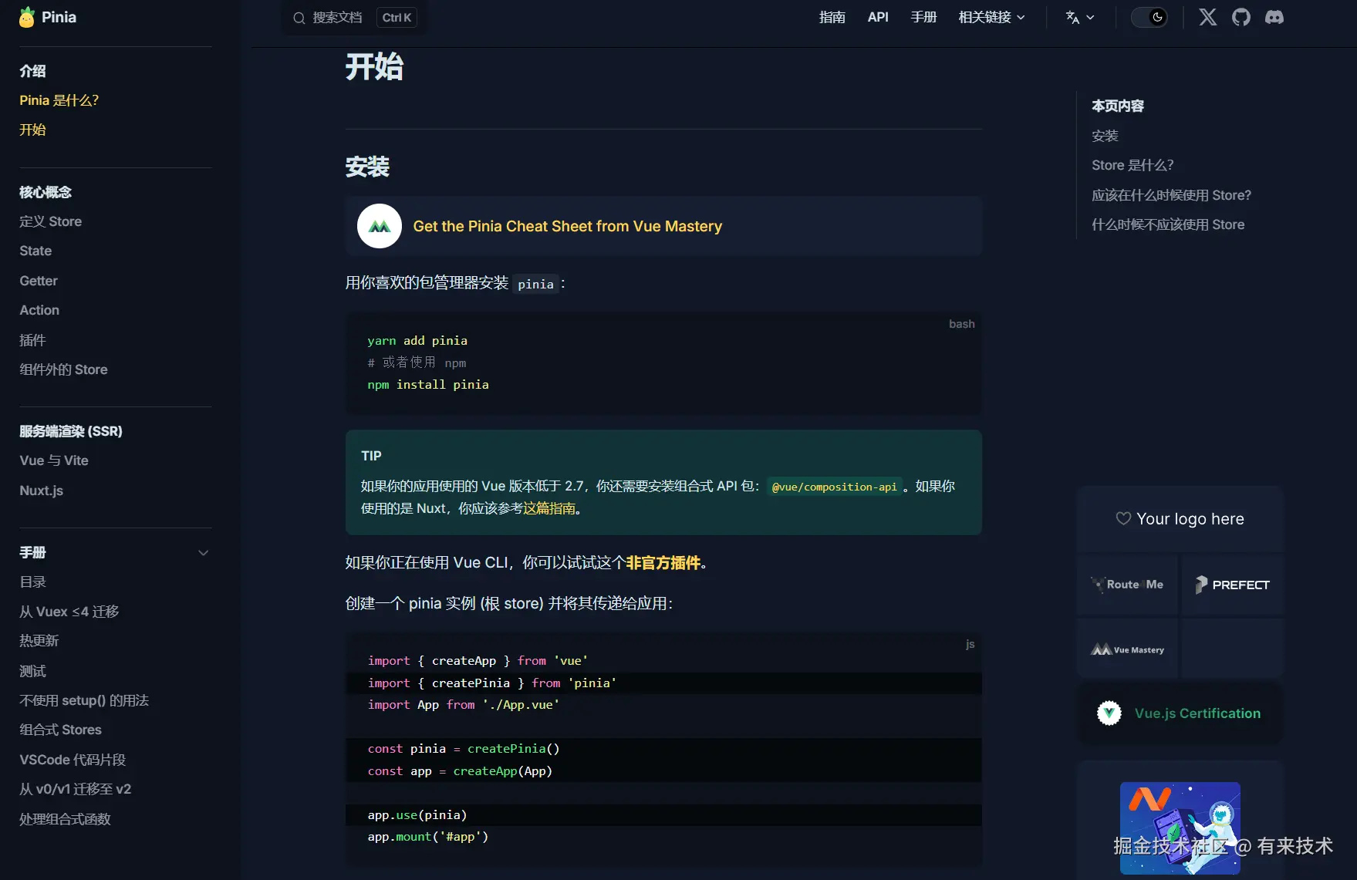Click the heart icon in Your logo here
1357x880 pixels.
[1123, 519]
